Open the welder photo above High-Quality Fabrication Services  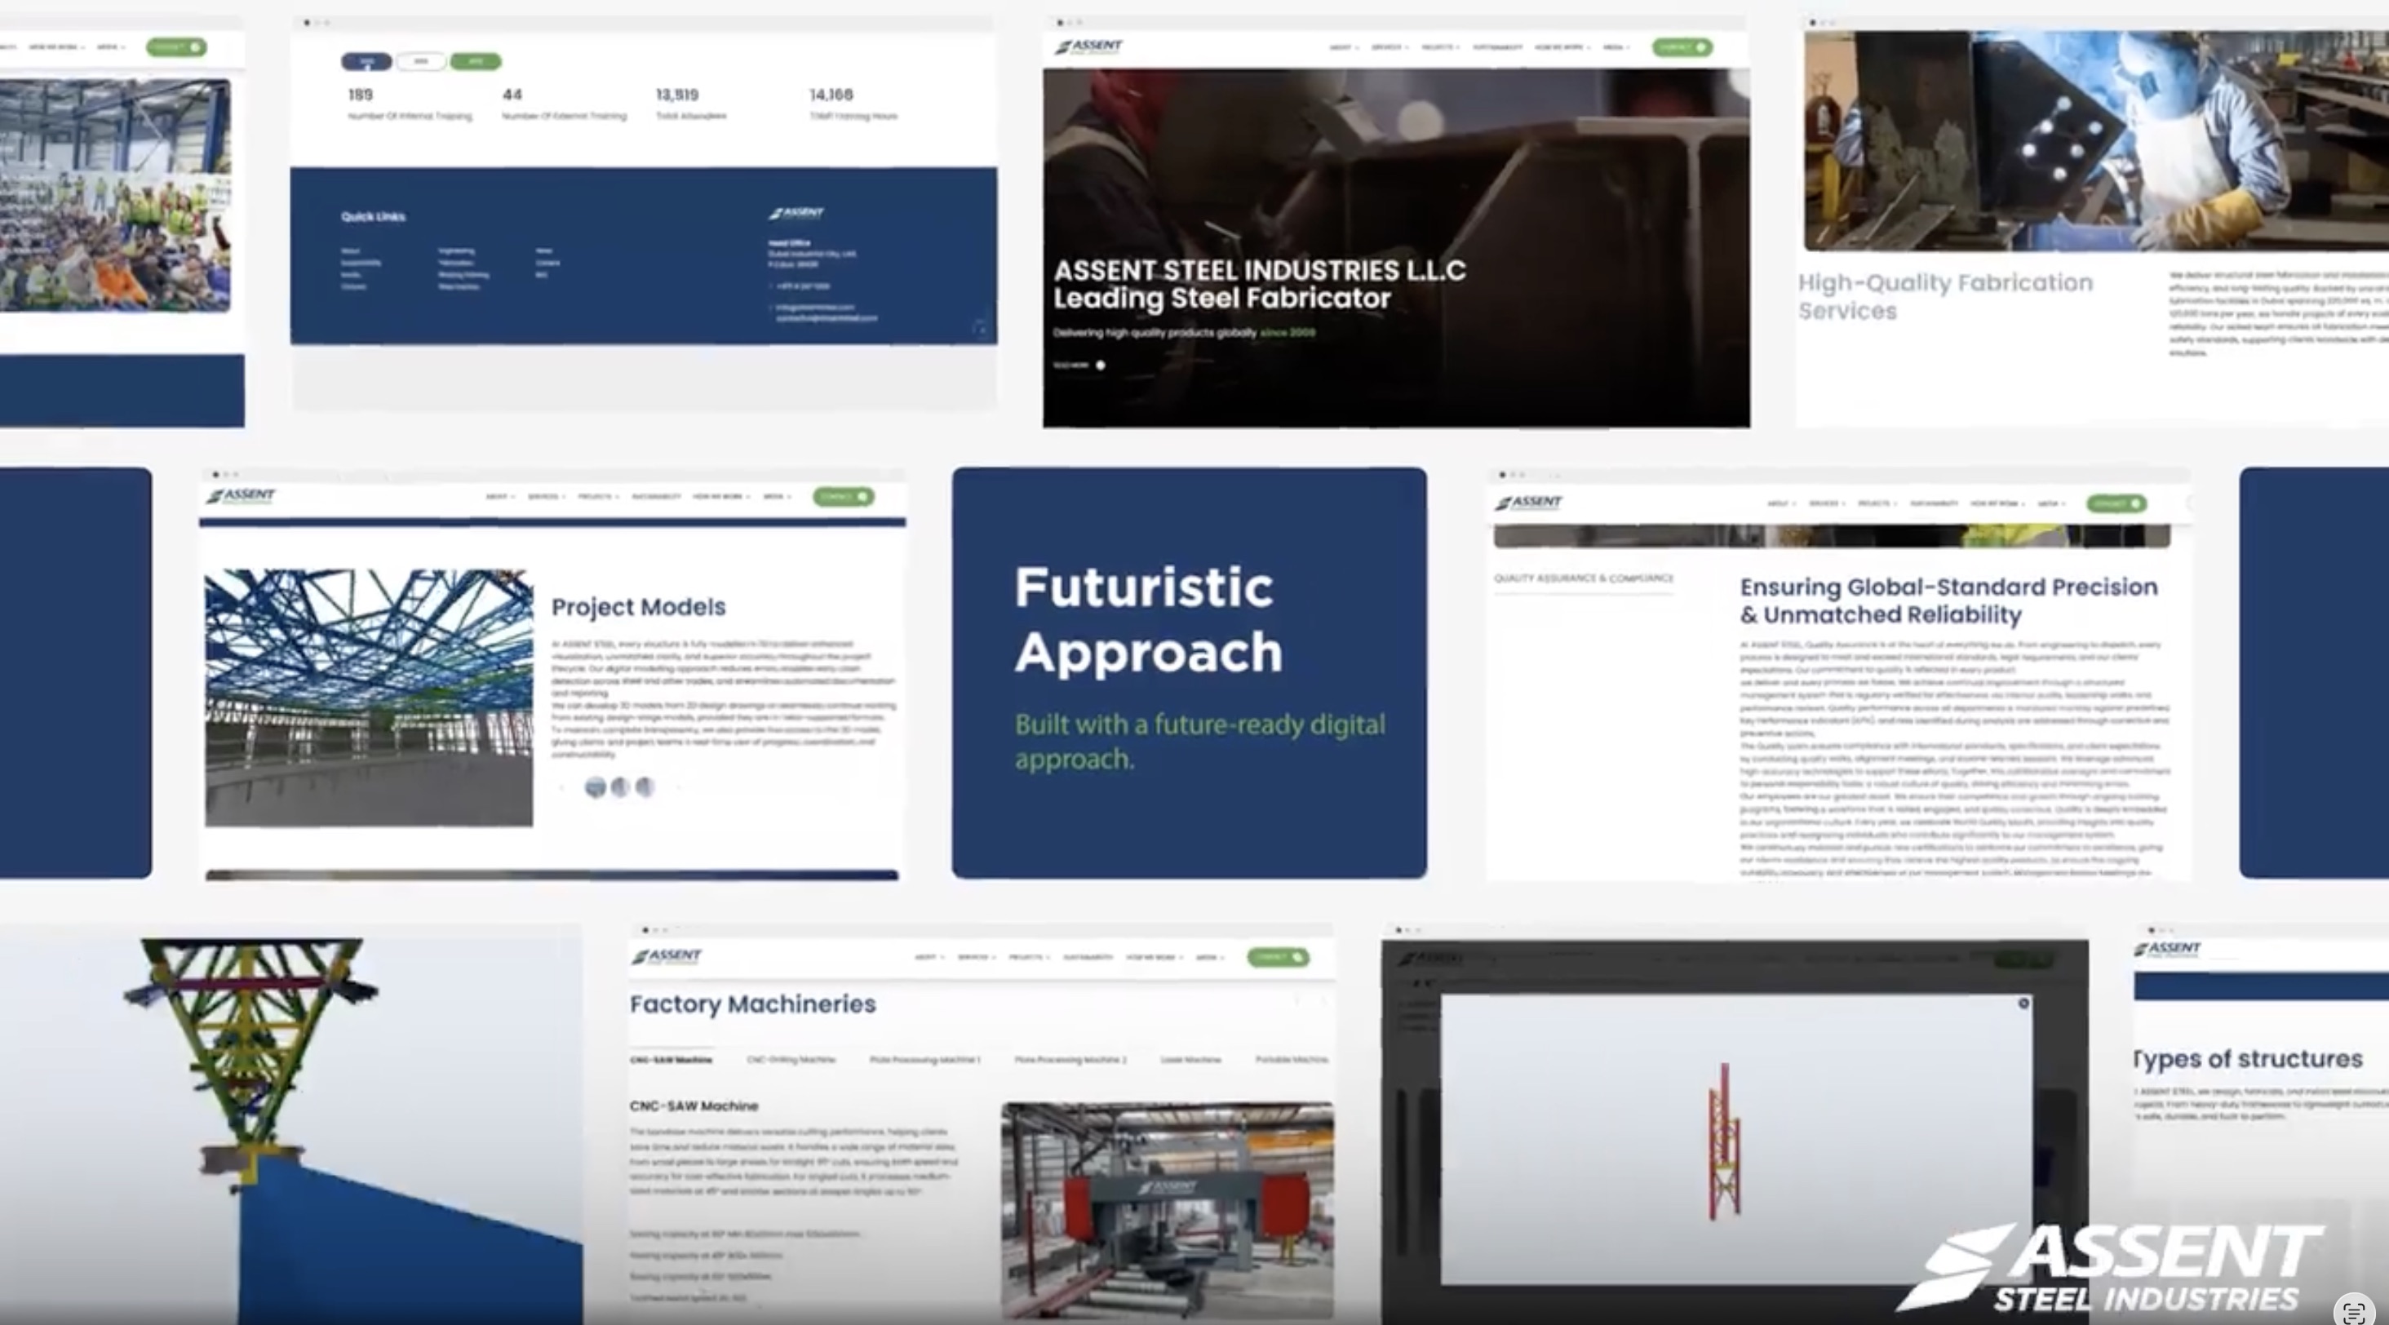2096,141
